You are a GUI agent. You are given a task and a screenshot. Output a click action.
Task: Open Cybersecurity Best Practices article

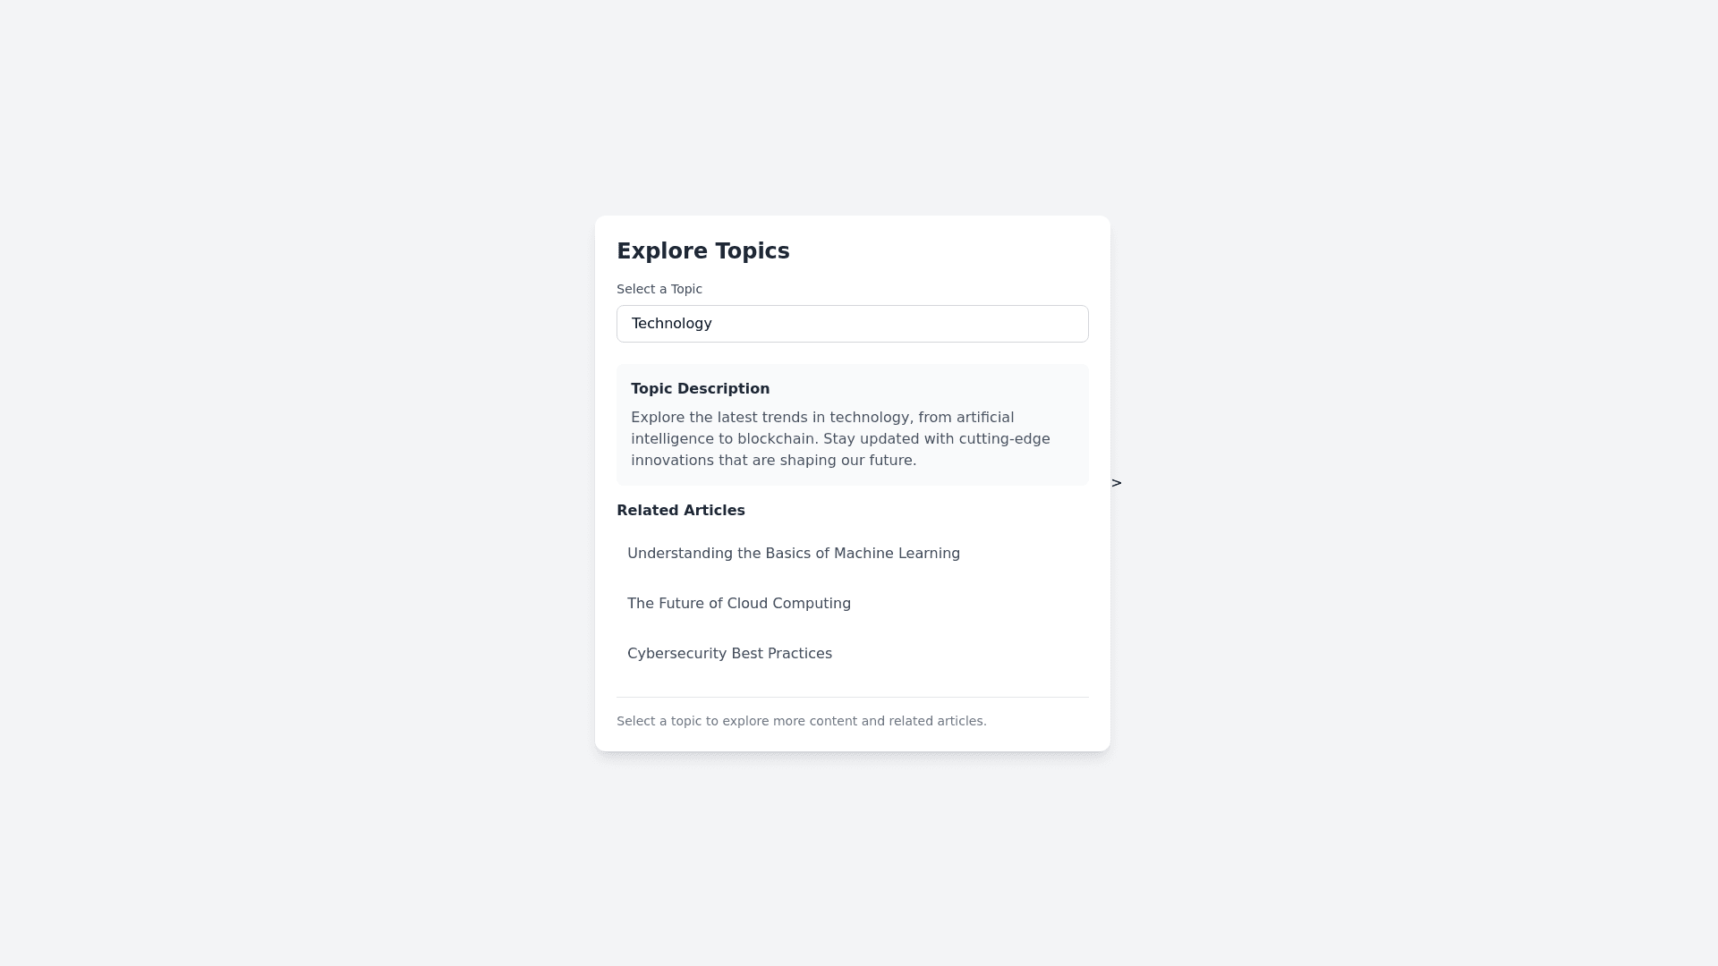coord(729,654)
